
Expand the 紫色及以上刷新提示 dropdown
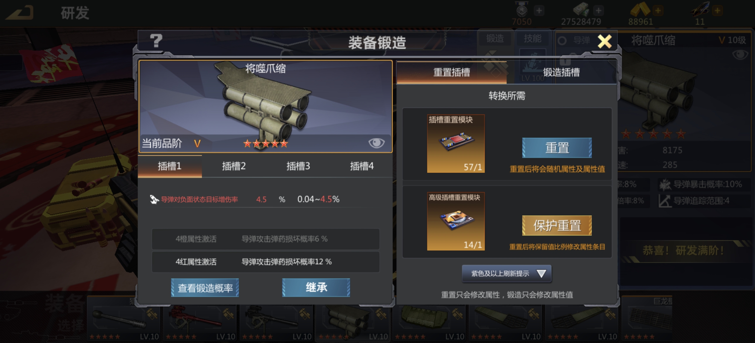point(507,273)
